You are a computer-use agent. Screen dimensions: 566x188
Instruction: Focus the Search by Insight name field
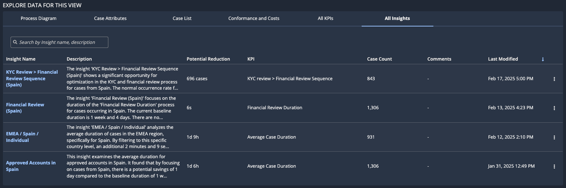pyautogui.click(x=59, y=42)
